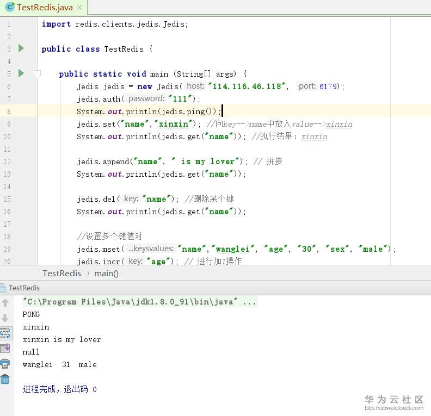Select the TestRedis.java editor tab
Viewport: 431px width, 416px height.
(44, 8)
